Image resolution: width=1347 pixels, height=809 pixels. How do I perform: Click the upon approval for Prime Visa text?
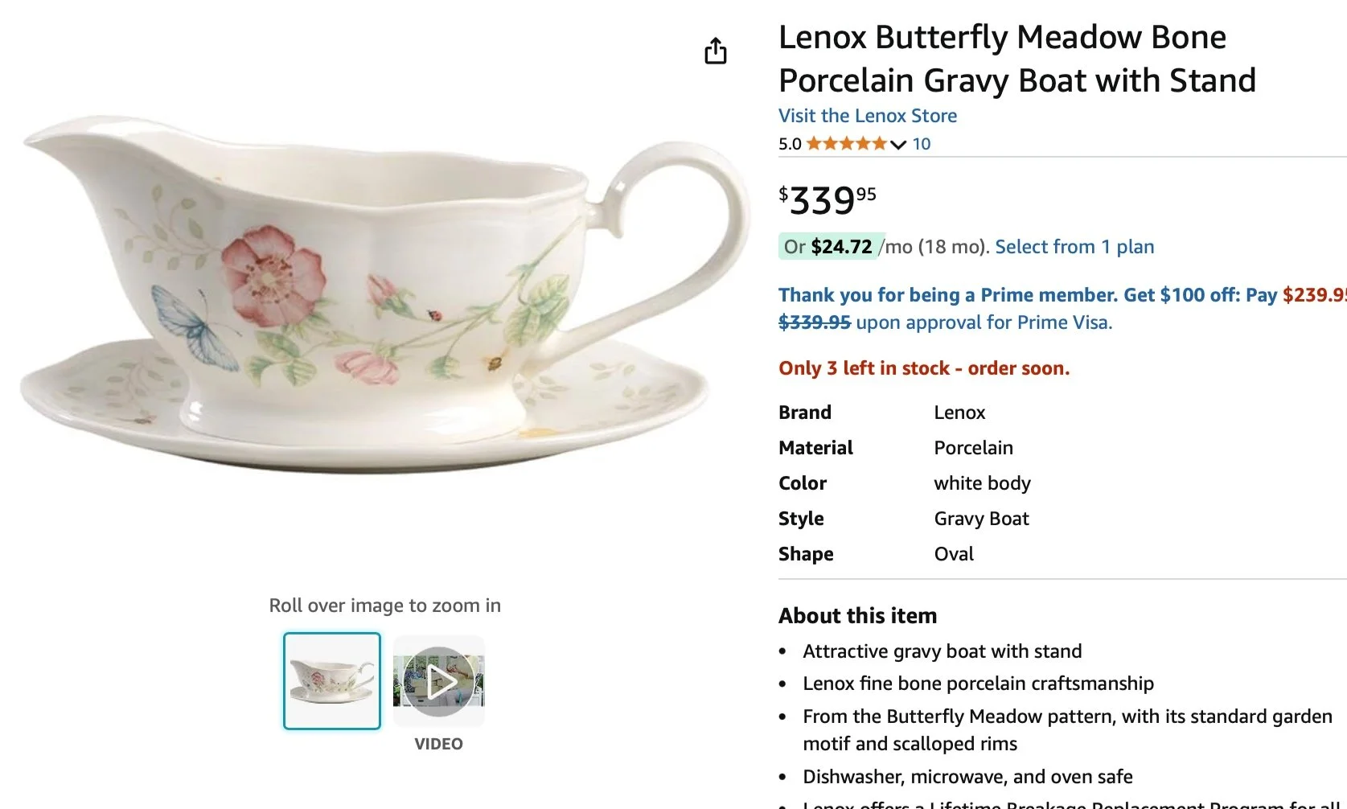click(x=984, y=322)
